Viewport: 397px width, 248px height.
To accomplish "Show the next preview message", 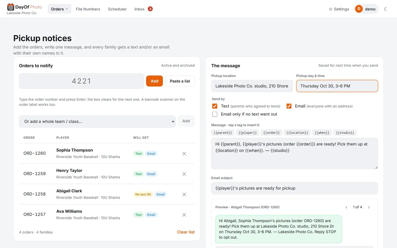I will [x=369, y=207].
